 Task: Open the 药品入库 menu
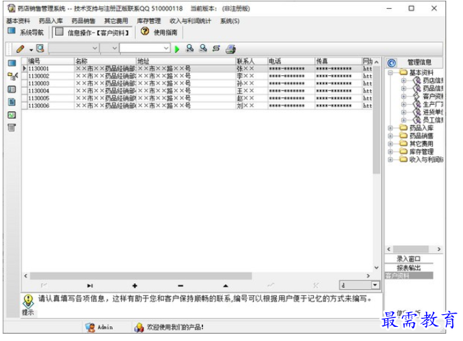tap(51, 21)
